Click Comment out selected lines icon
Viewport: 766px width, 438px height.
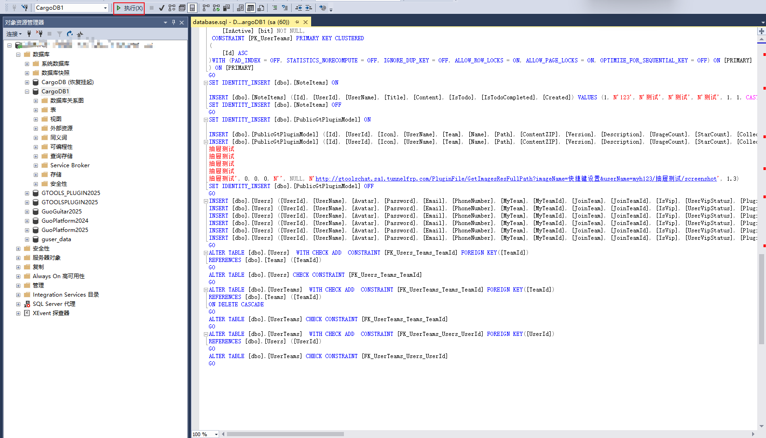[275, 8]
